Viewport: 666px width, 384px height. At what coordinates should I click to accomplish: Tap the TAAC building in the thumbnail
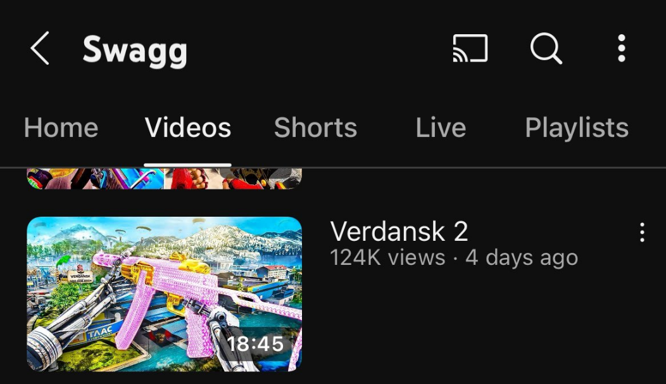[x=100, y=331]
